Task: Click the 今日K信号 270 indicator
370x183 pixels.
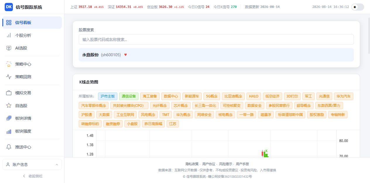Action: 225,7
